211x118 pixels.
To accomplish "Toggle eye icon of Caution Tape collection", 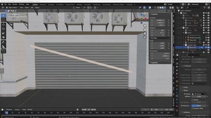I will click(x=206, y=45).
